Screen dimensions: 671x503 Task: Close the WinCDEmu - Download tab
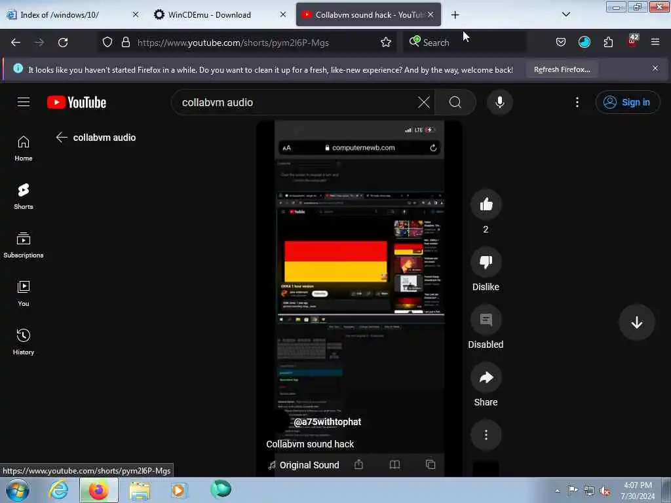click(x=283, y=14)
